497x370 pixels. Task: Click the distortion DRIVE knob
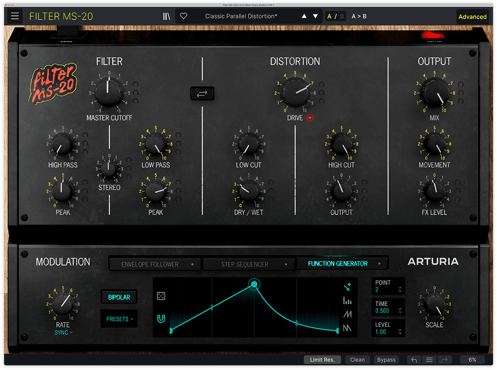click(295, 92)
